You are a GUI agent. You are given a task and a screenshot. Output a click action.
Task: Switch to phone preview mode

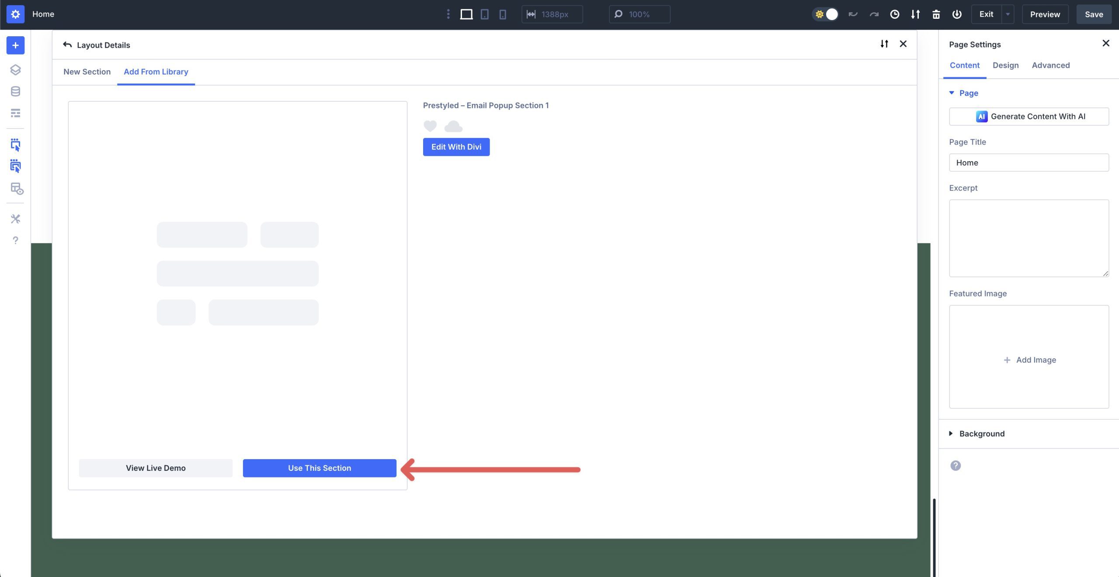pyautogui.click(x=502, y=14)
